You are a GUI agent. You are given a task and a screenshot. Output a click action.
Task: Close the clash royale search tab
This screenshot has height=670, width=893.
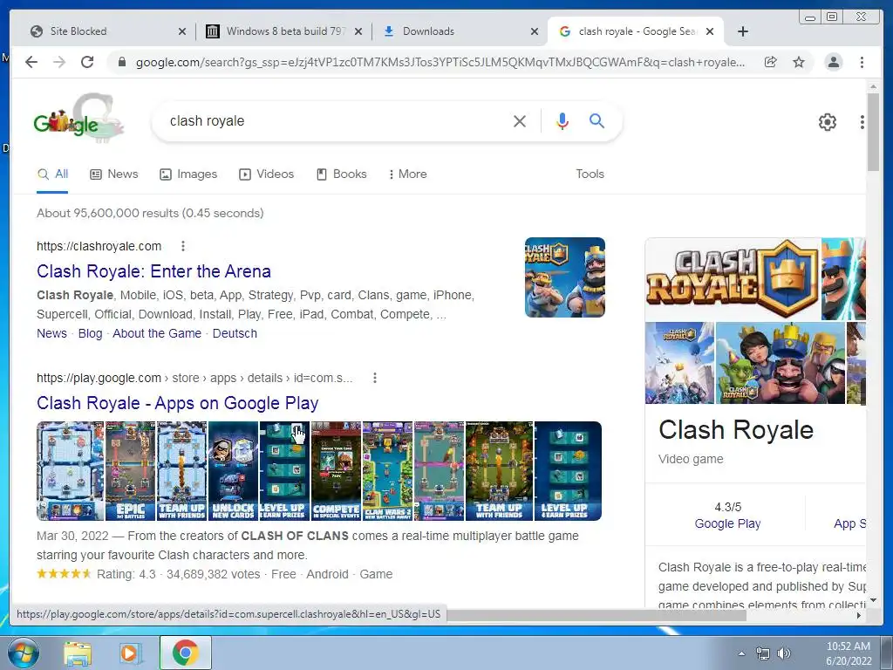tap(710, 31)
